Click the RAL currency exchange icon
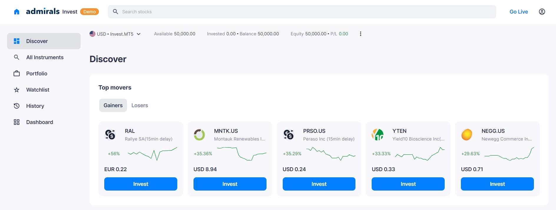This screenshot has width=556, height=210. [110, 135]
